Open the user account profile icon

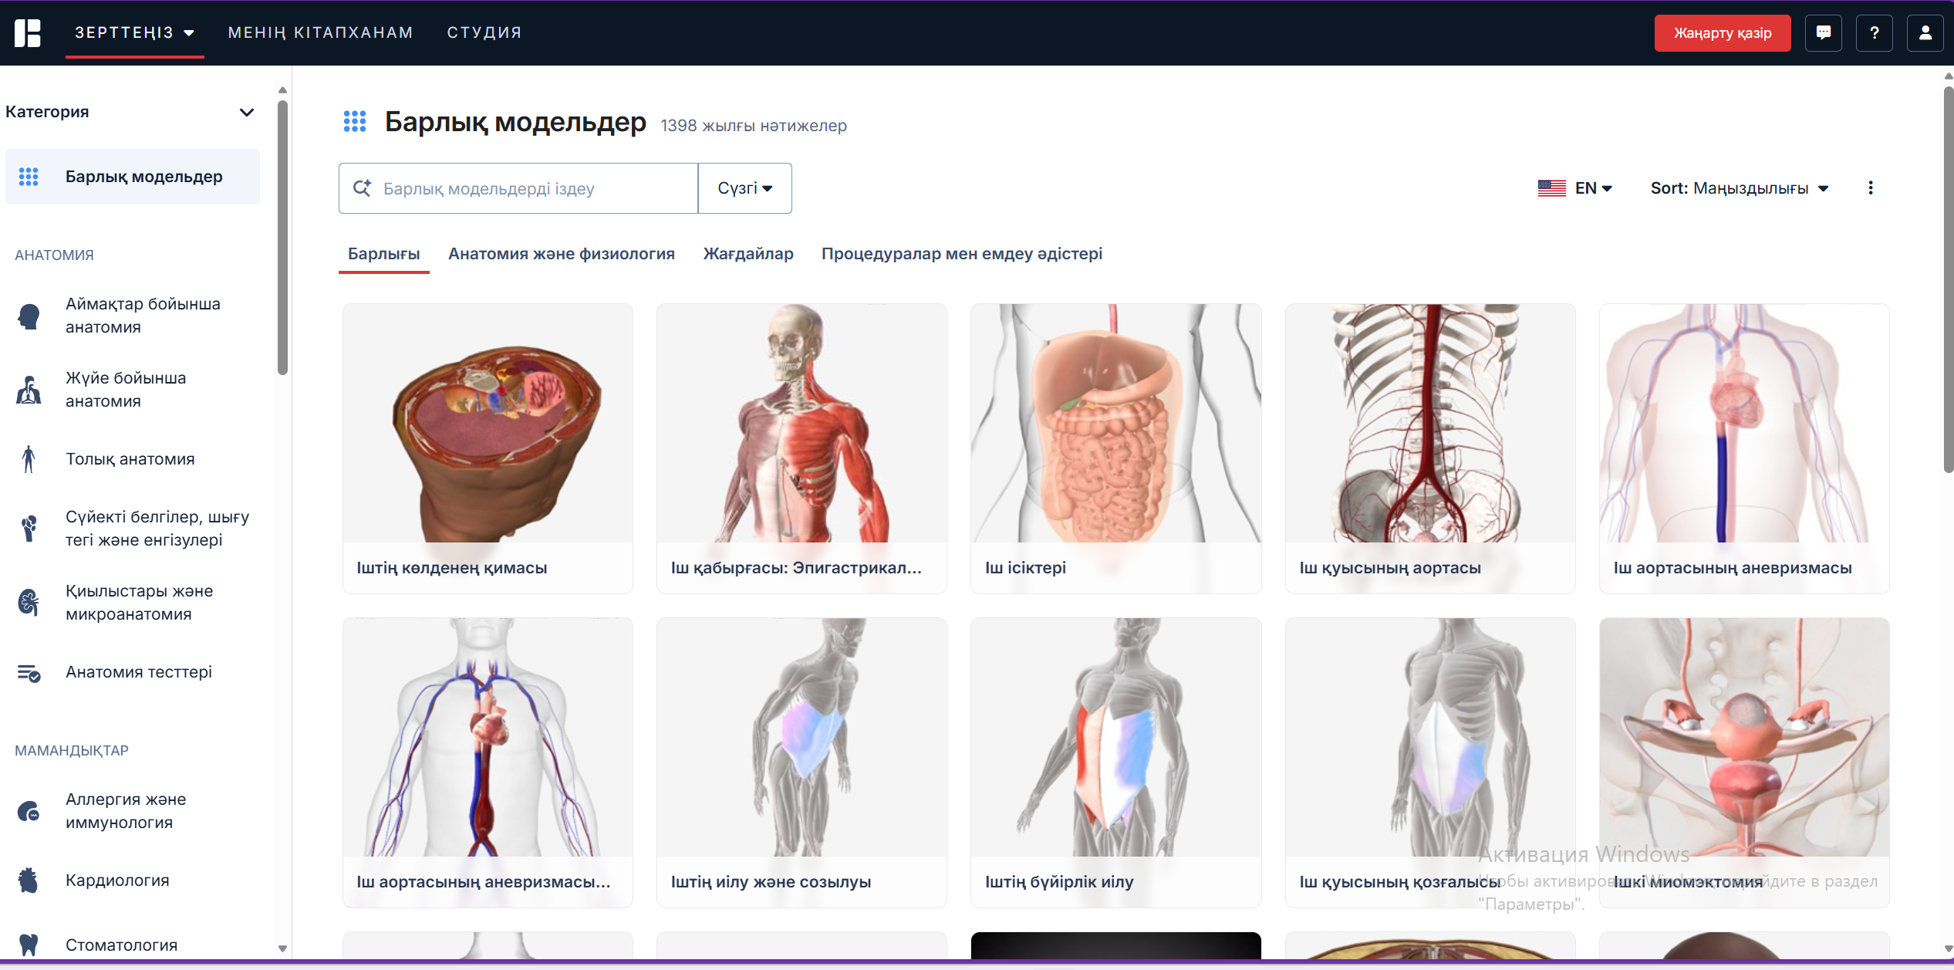click(1925, 33)
